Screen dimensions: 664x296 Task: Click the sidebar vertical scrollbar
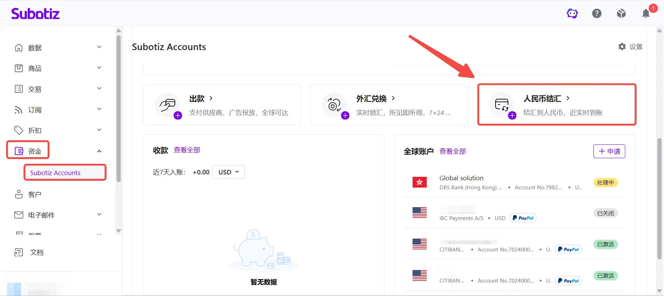[x=119, y=108]
